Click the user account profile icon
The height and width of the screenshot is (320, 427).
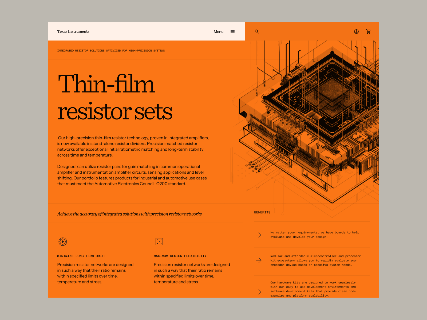tap(356, 31)
